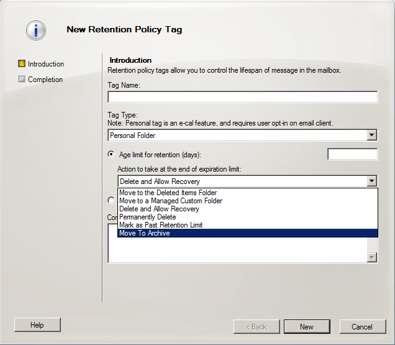Pick Delete and Allow Recovery option
Image resolution: width=395 pixels, height=345 pixels.
coord(159,209)
